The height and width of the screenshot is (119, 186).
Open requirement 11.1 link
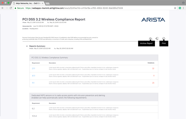tap(33, 83)
